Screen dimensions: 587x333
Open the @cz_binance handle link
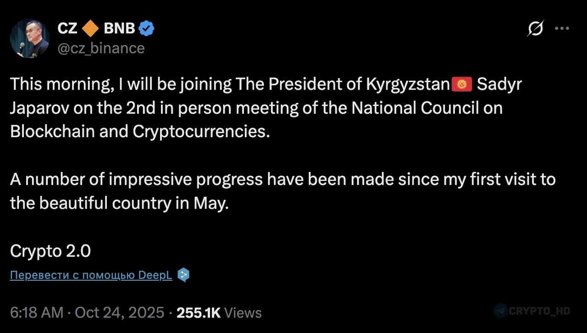(x=101, y=48)
